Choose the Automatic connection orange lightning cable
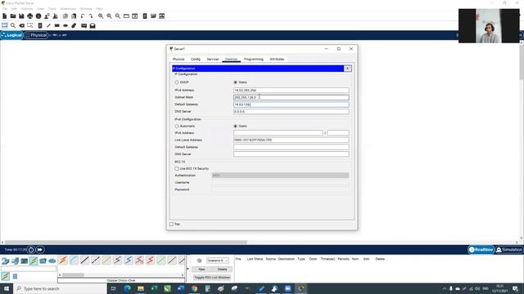This screenshot has height=294, width=524. click(63, 260)
